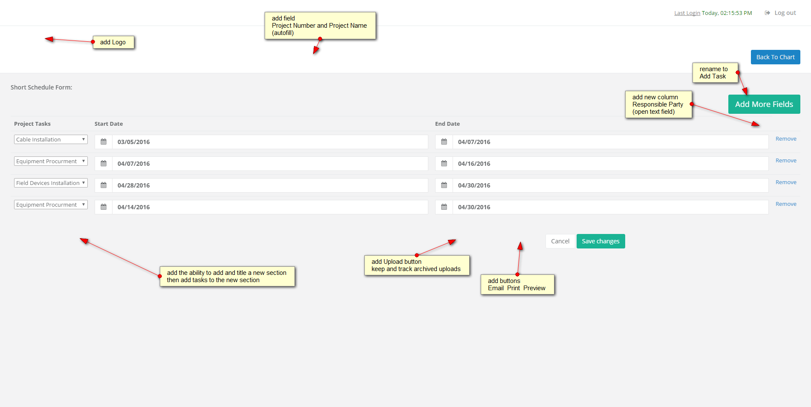Image resolution: width=811 pixels, height=407 pixels.
Task: Open the second row Equipment Procurment dropdown
Action: click(51, 161)
